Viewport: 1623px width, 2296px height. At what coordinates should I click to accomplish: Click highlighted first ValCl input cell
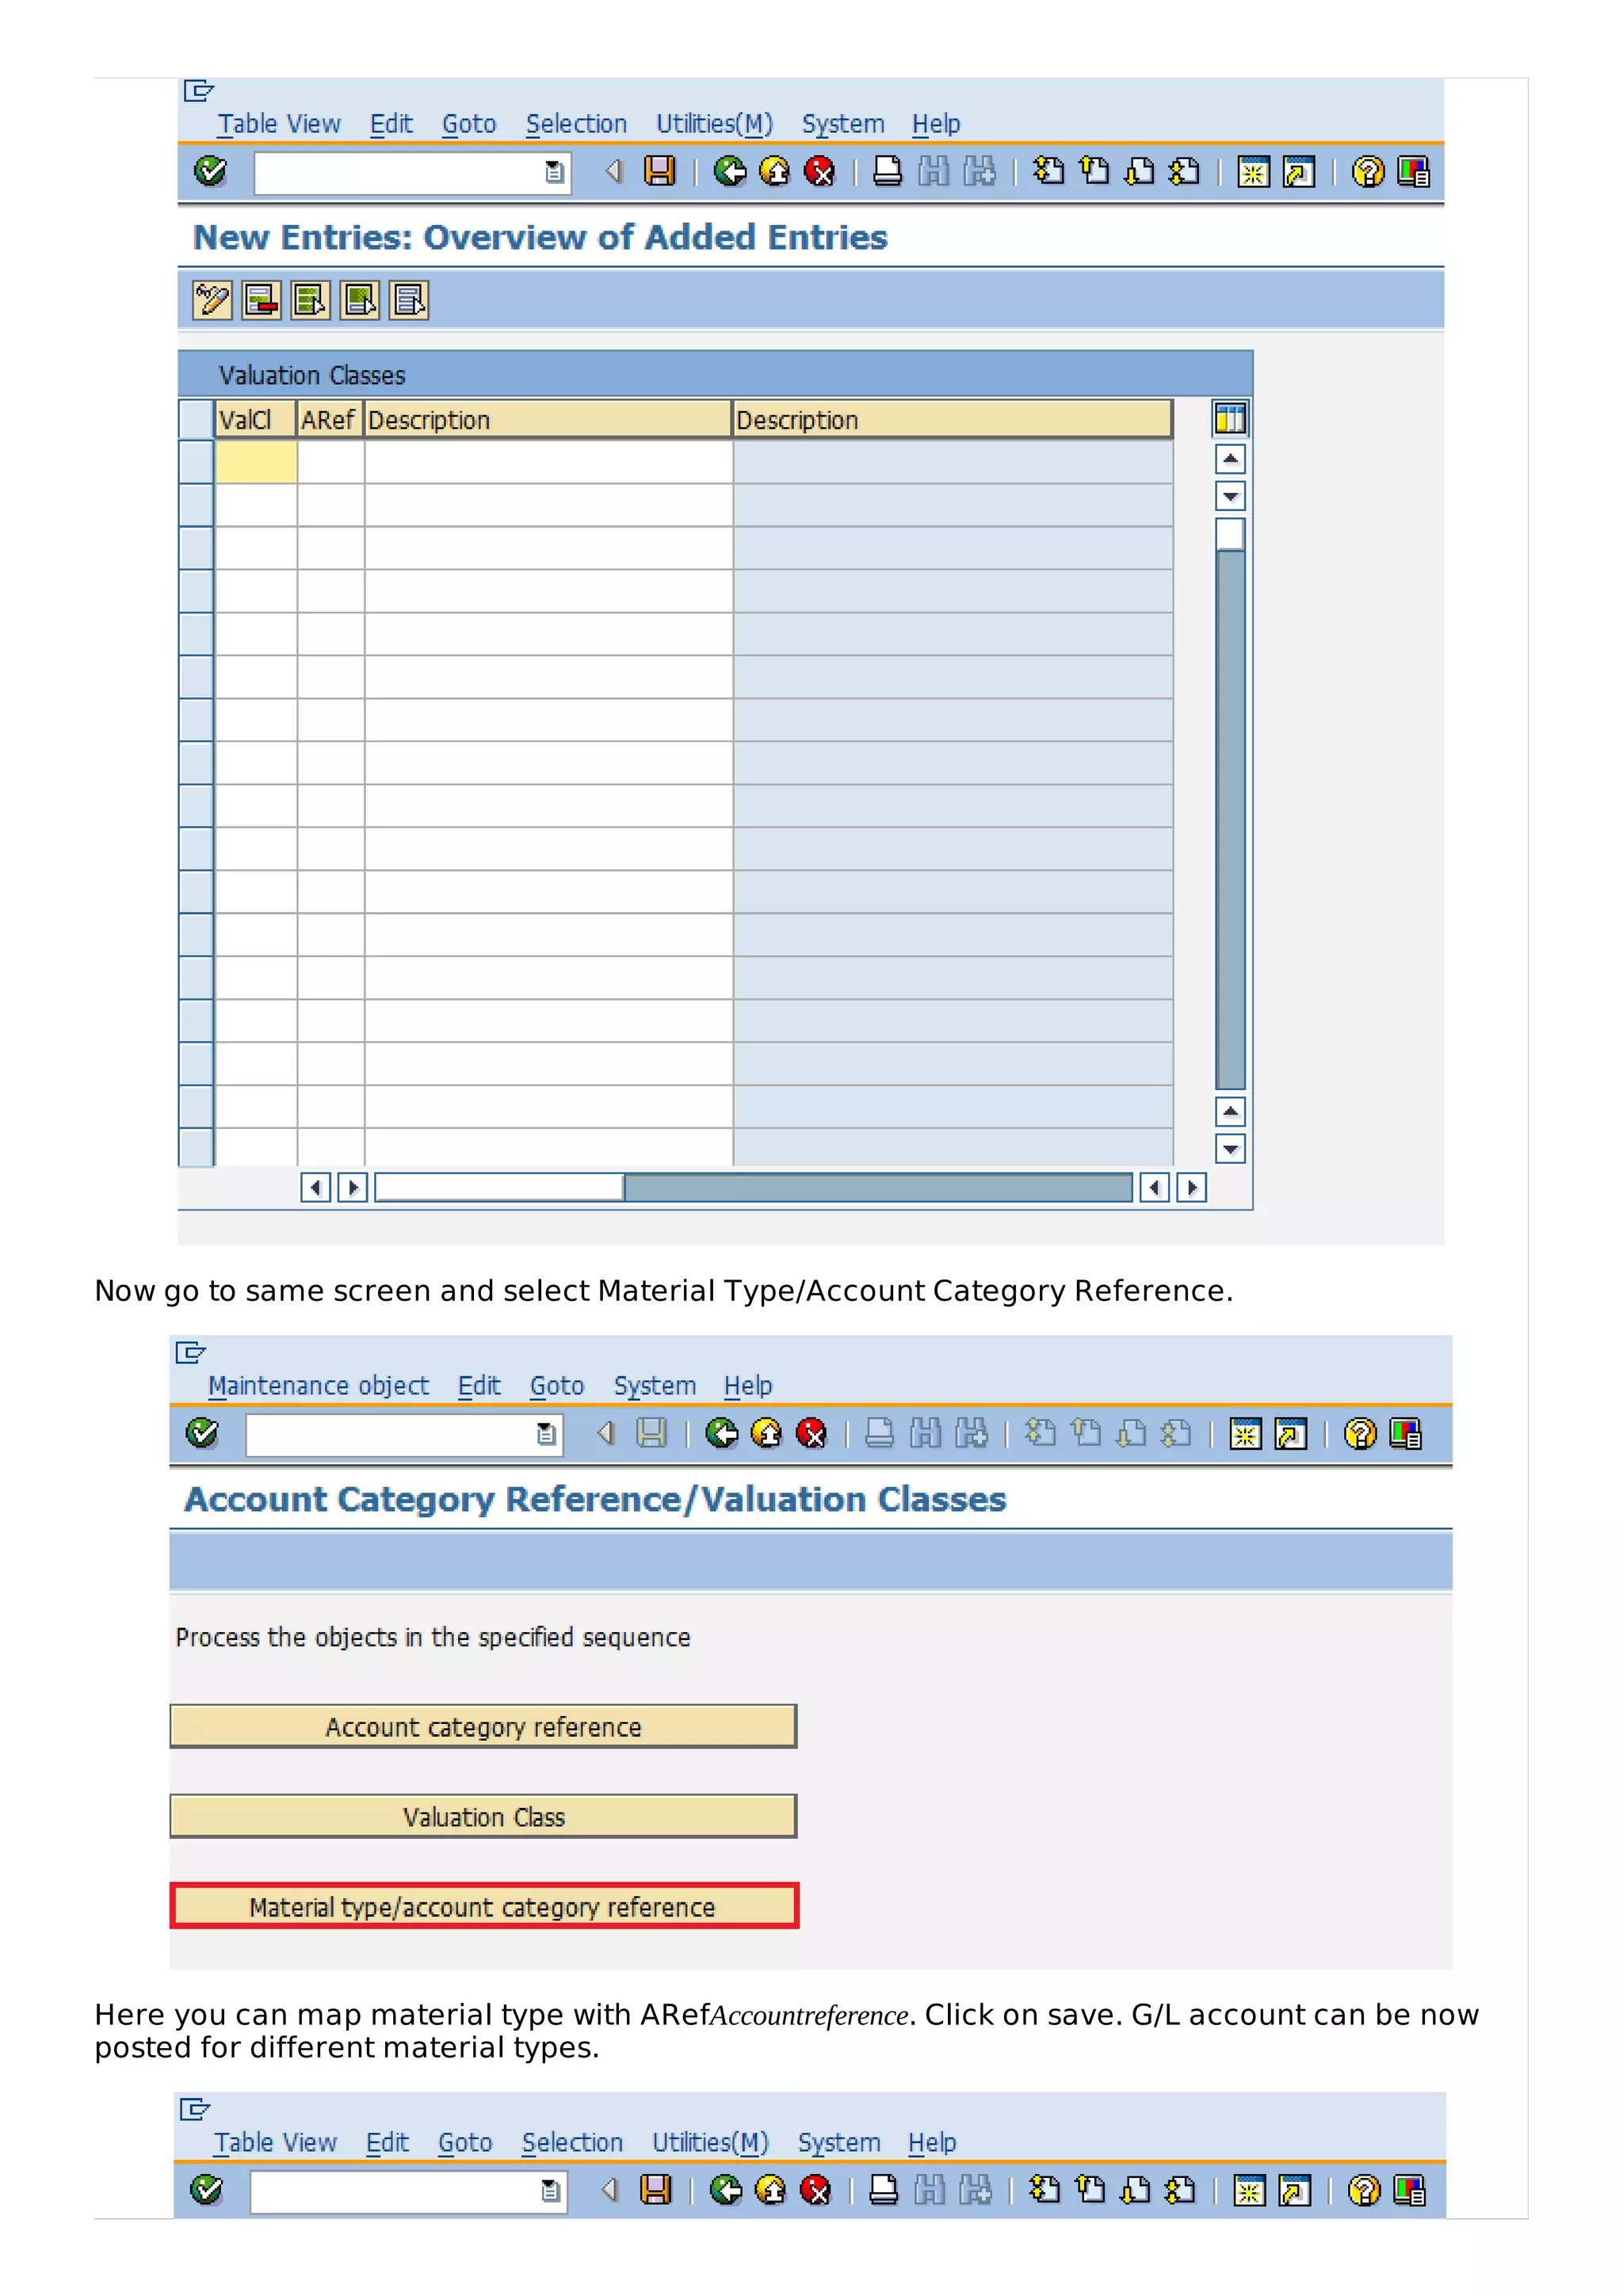[256, 462]
